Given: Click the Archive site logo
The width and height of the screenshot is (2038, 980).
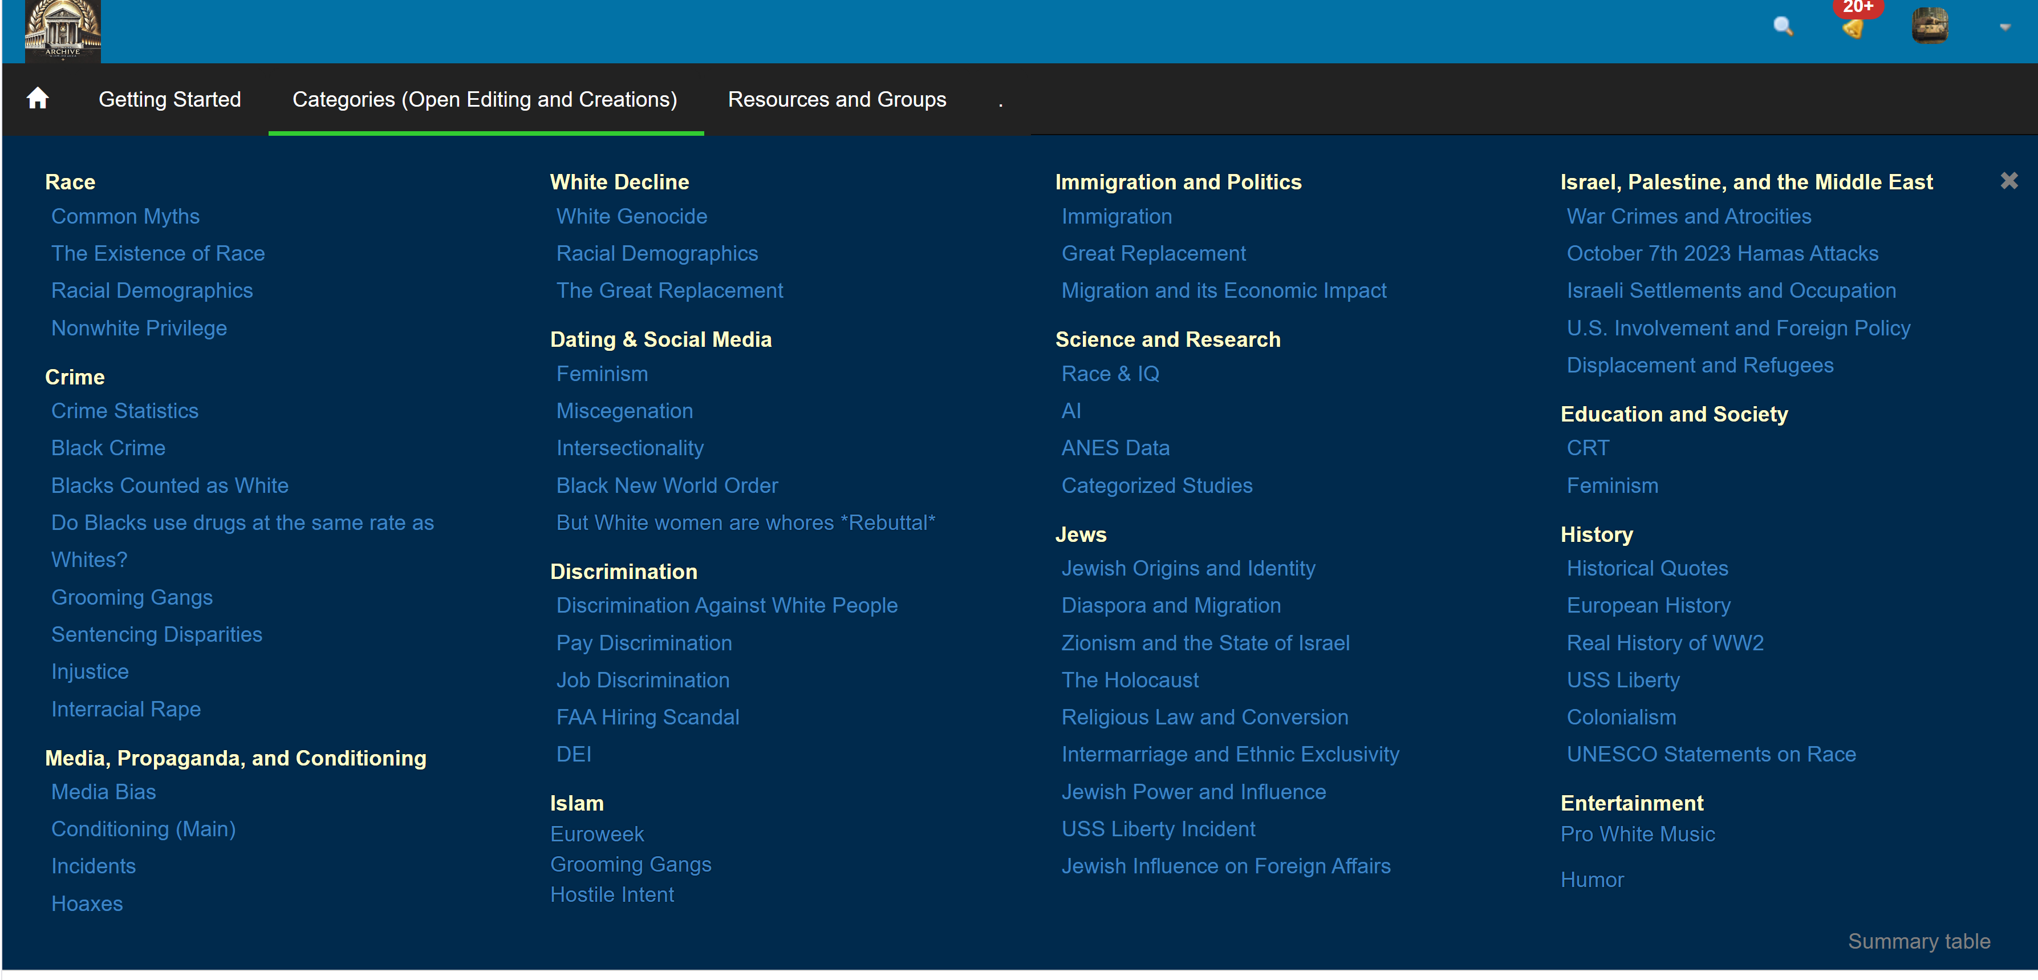Looking at the screenshot, I should pos(63,31).
